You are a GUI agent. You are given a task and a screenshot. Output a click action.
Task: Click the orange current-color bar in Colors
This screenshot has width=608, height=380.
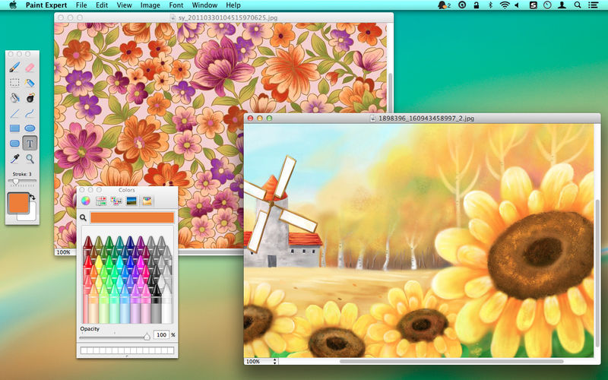click(131, 217)
